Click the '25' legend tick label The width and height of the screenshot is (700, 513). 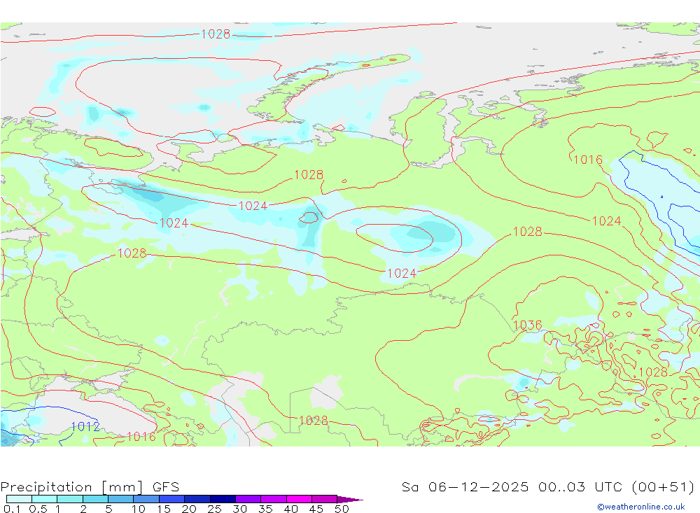[x=215, y=509]
